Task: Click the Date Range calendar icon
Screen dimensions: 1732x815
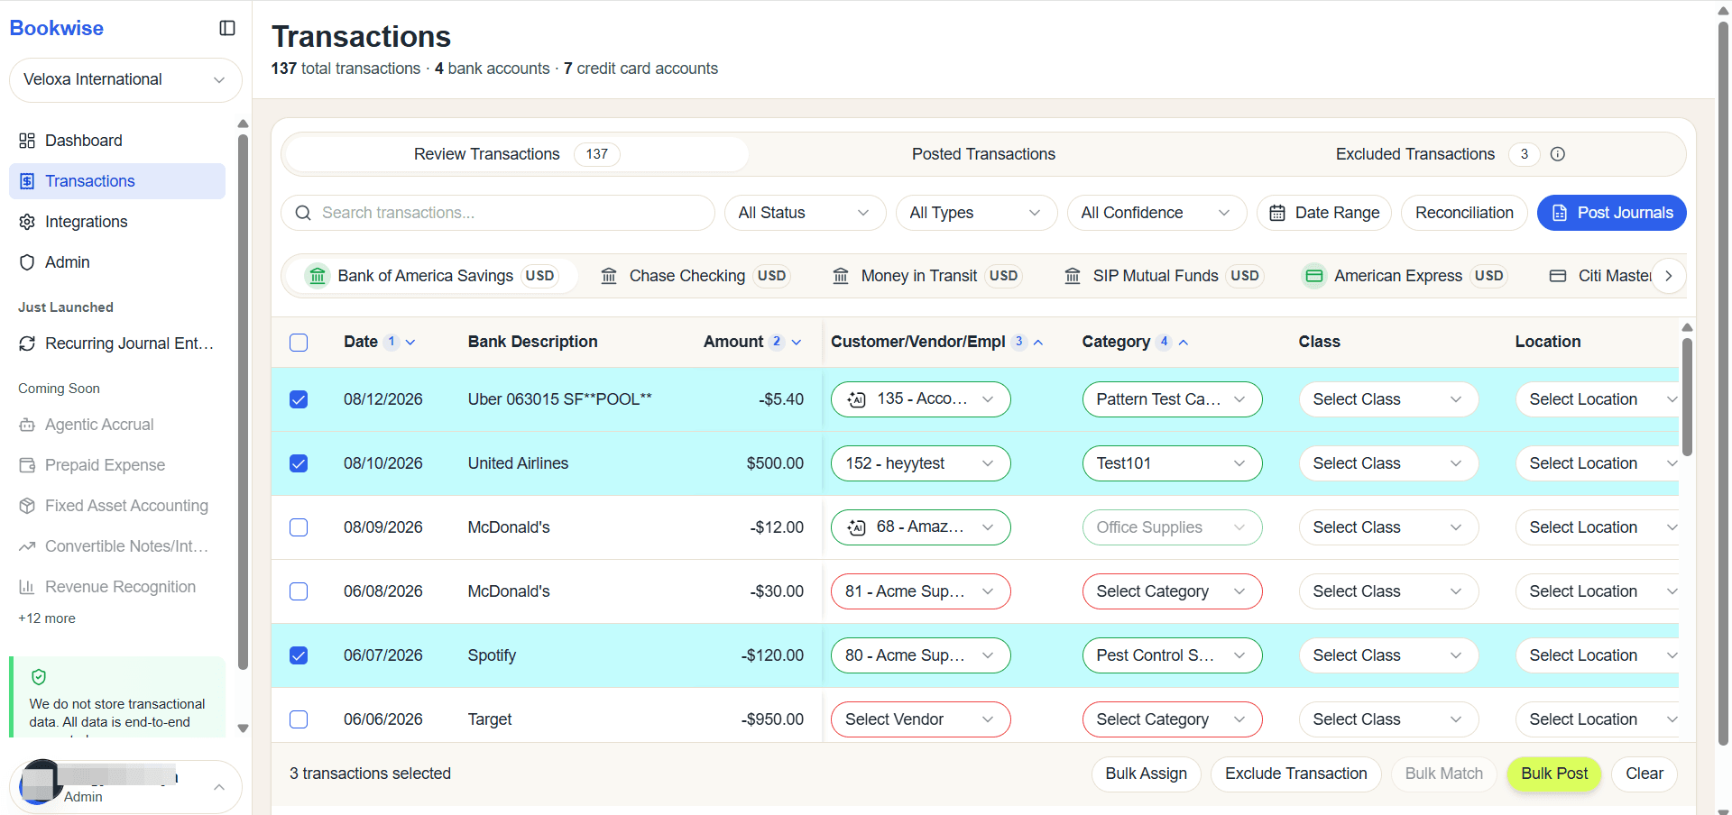Action: (x=1277, y=213)
